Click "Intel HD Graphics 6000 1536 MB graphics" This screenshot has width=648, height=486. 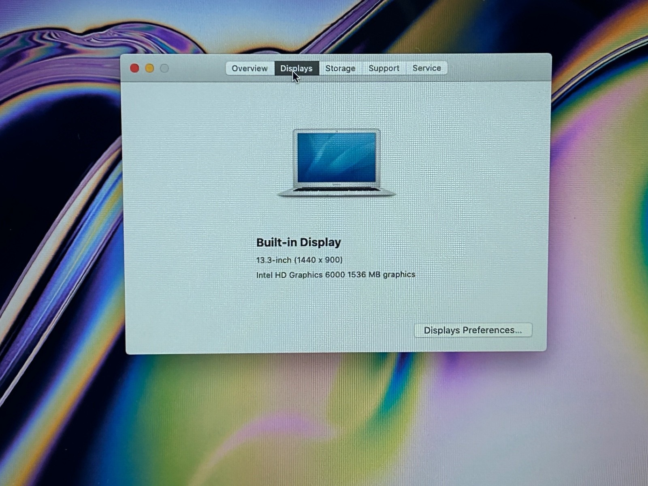(335, 275)
